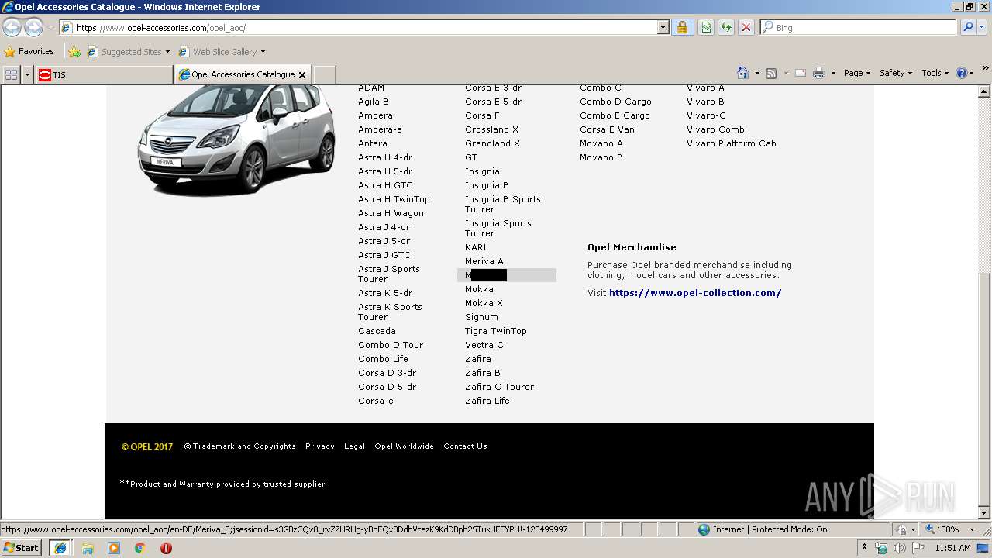Click the Stop loading X icon

(746, 27)
